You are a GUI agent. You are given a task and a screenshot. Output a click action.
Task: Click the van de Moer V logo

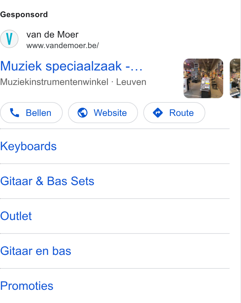[9, 39]
